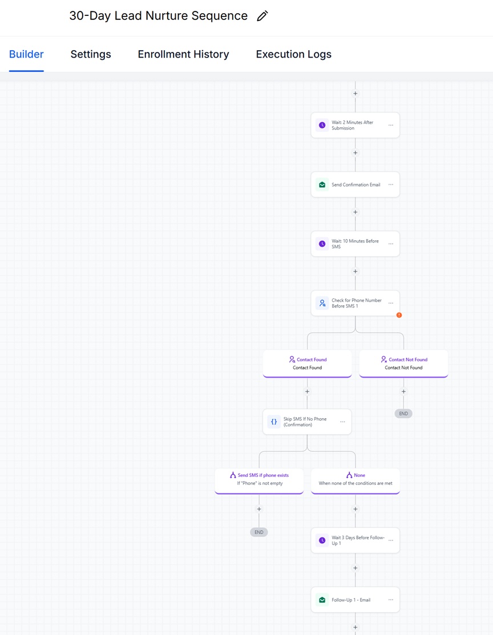This screenshot has height=635, width=493.
Task: Add a step above Wait 2 Minutes node
Action: tap(355, 93)
